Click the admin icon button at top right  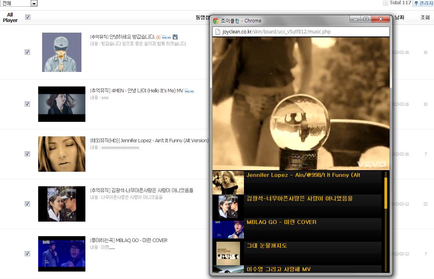pyautogui.click(x=423, y=3)
